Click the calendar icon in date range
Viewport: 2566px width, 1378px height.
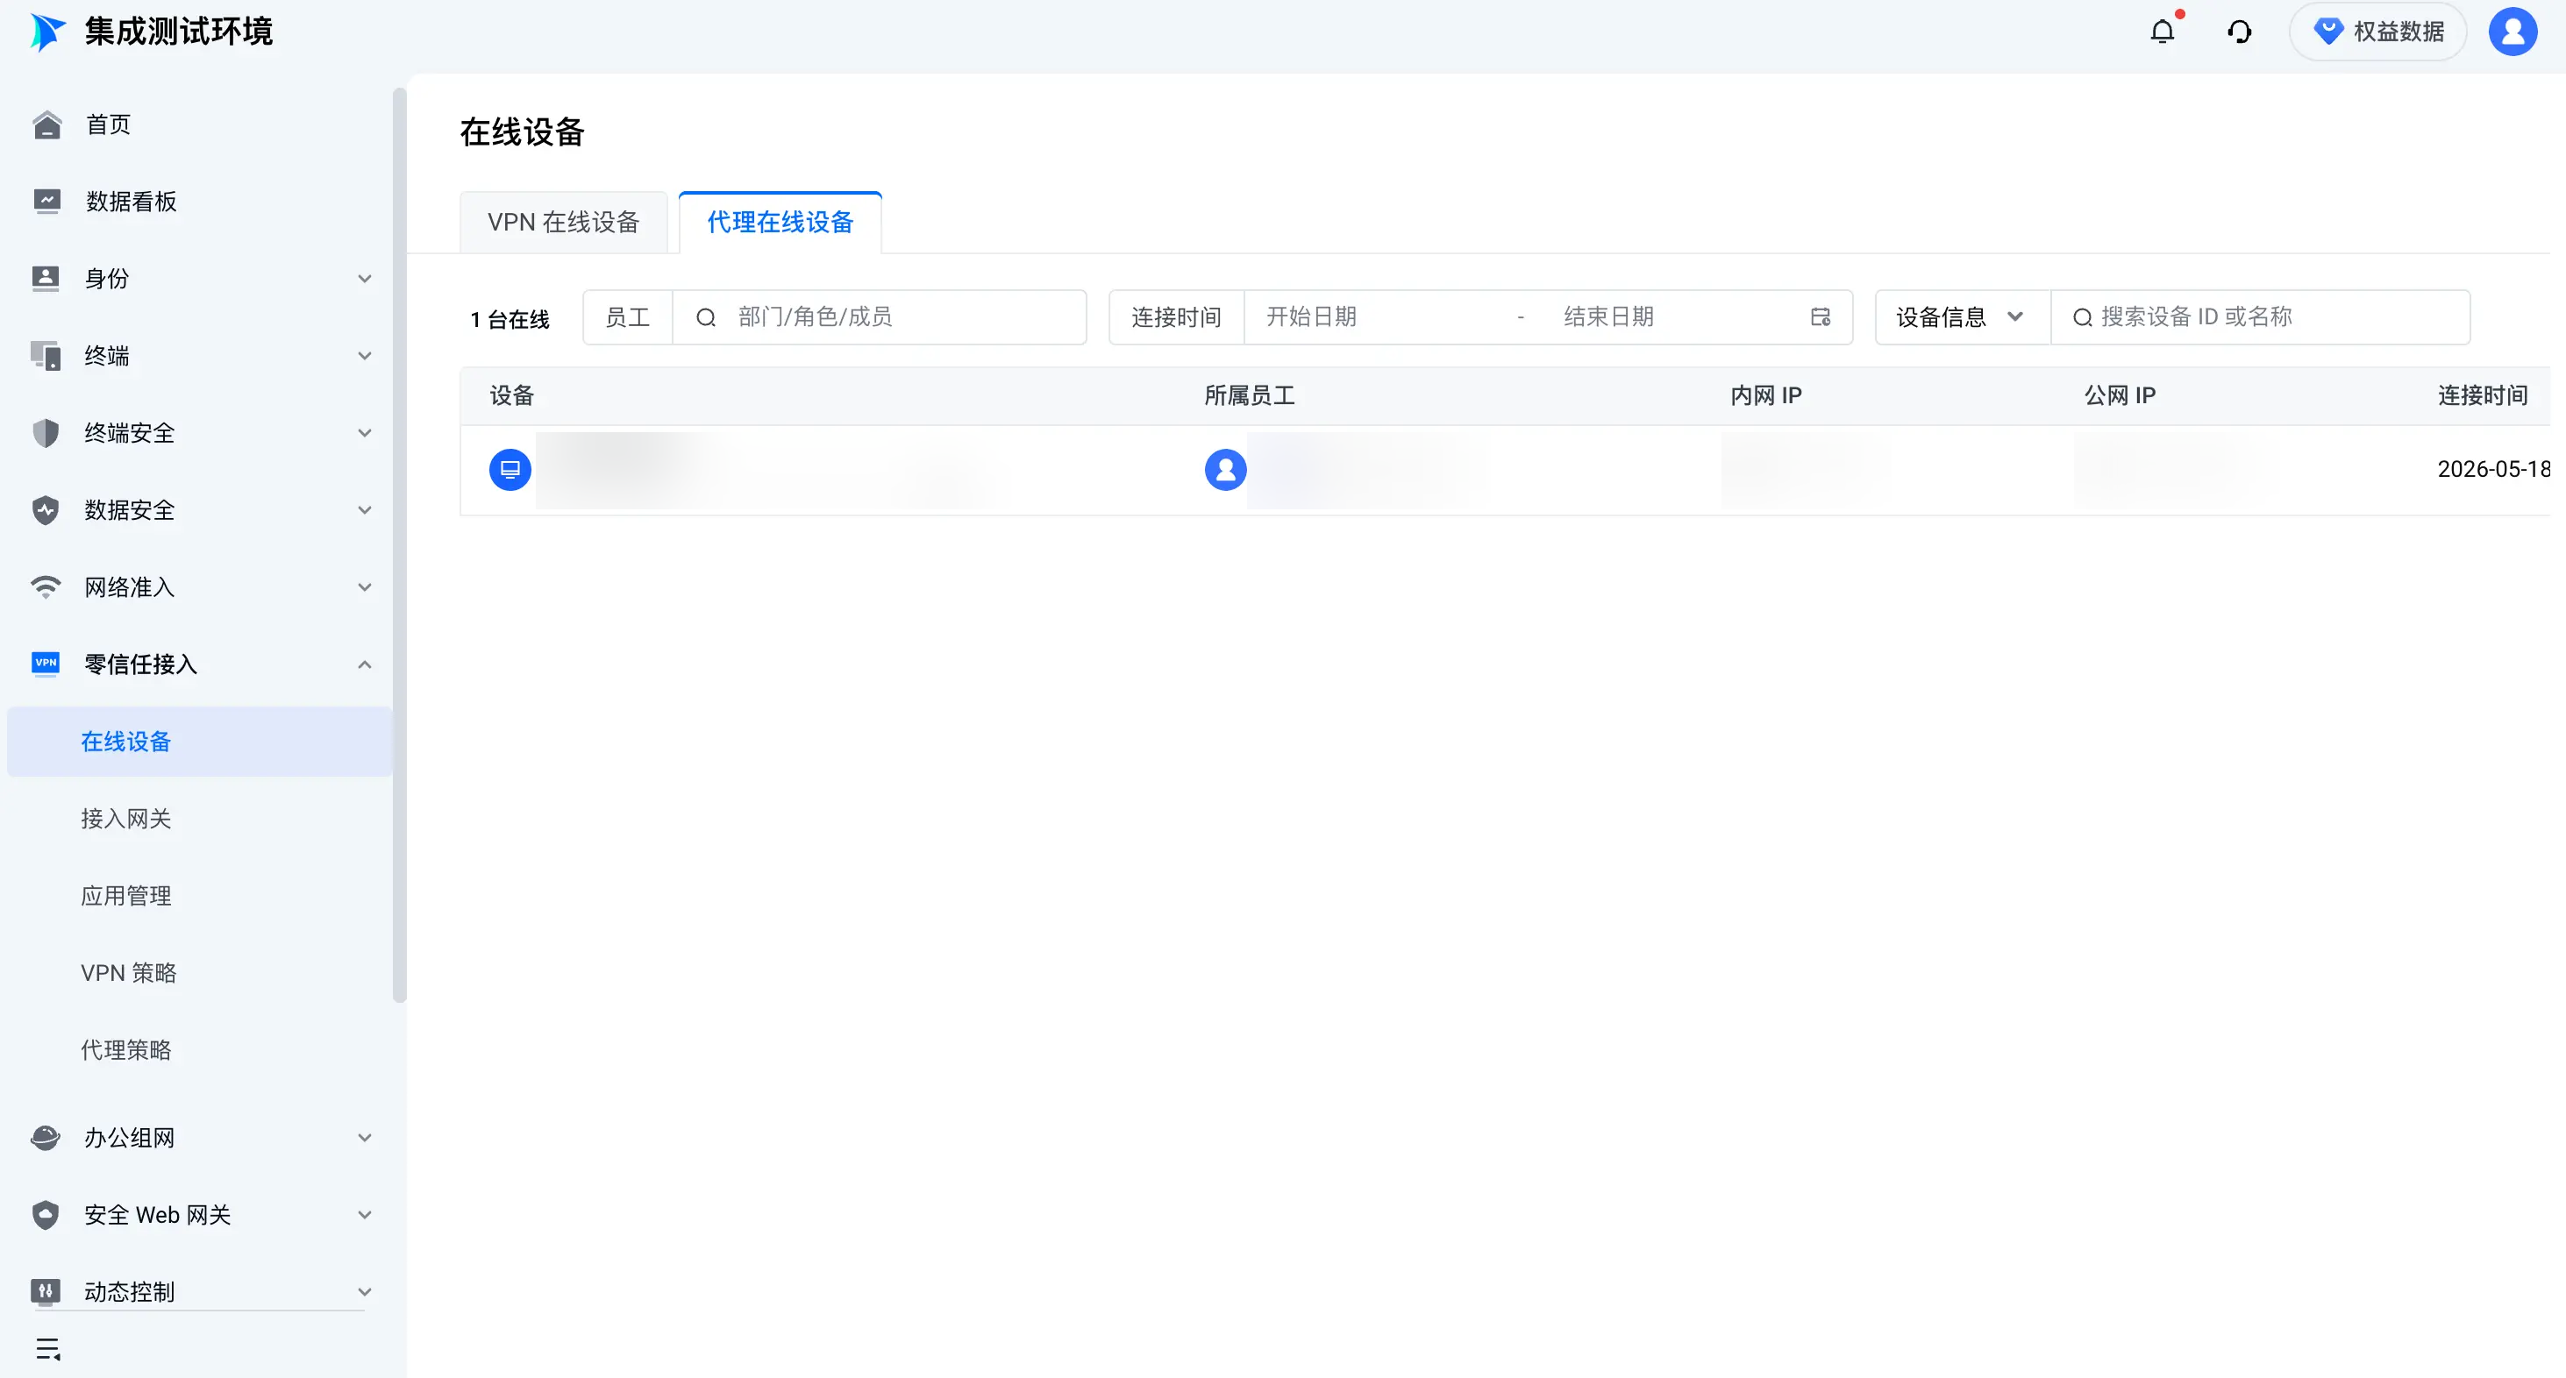click(x=1821, y=316)
